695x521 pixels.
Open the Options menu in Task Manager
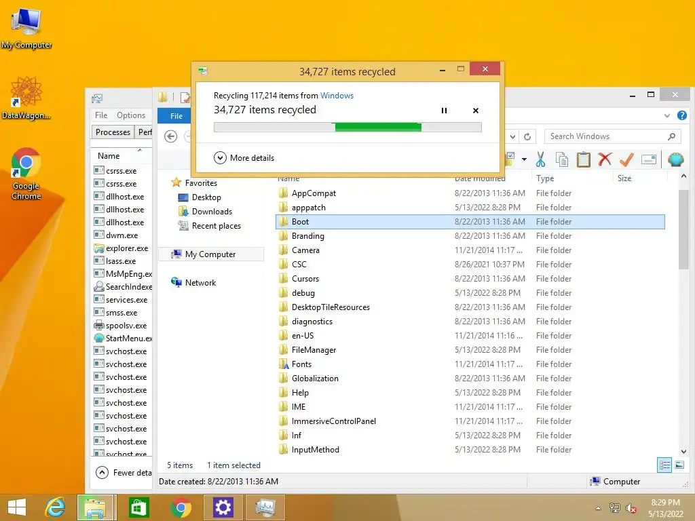click(131, 115)
